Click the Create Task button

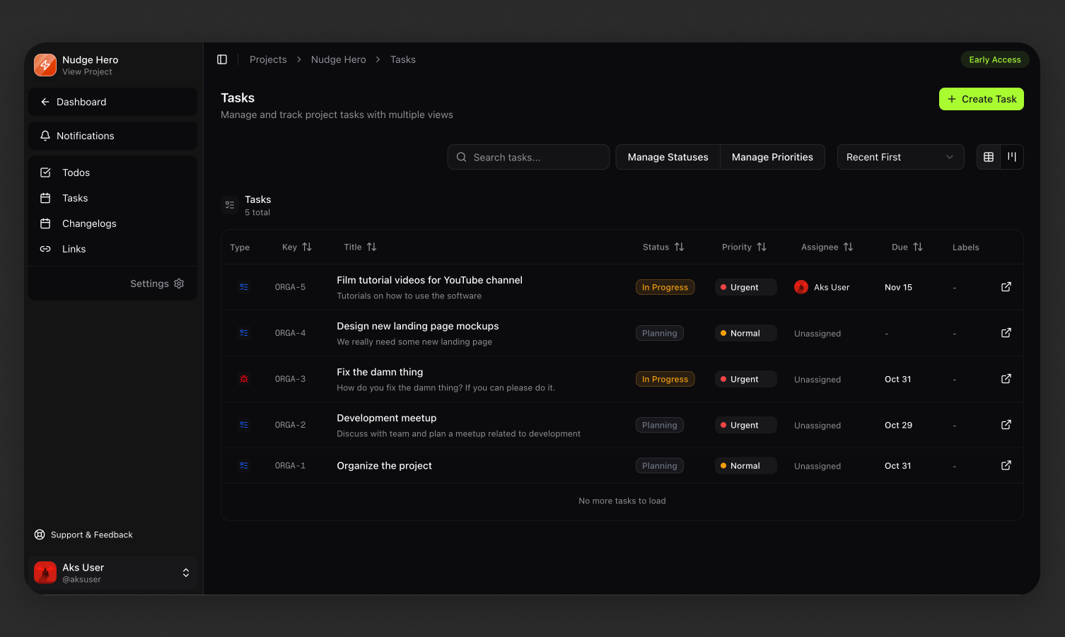[x=982, y=99]
